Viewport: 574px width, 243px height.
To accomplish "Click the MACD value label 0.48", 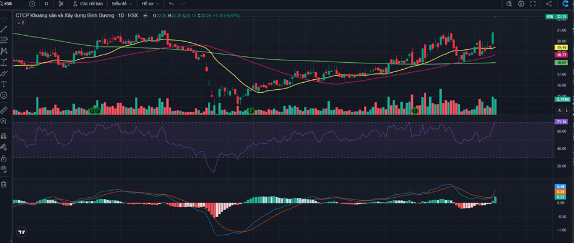I will [x=560, y=187].
